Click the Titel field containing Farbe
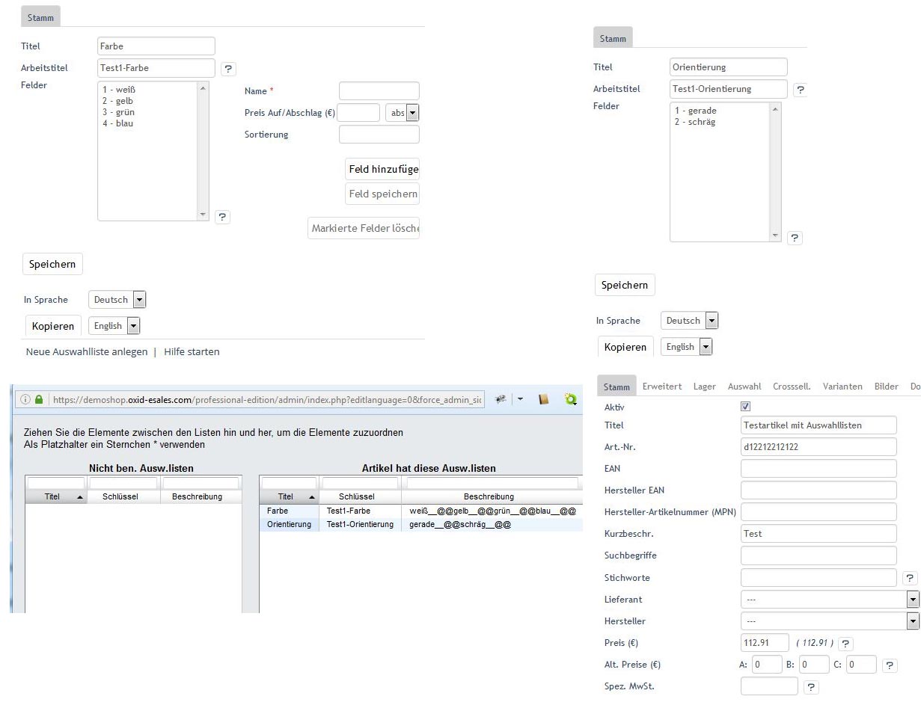921x708 pixels. [x=156, y=46]
